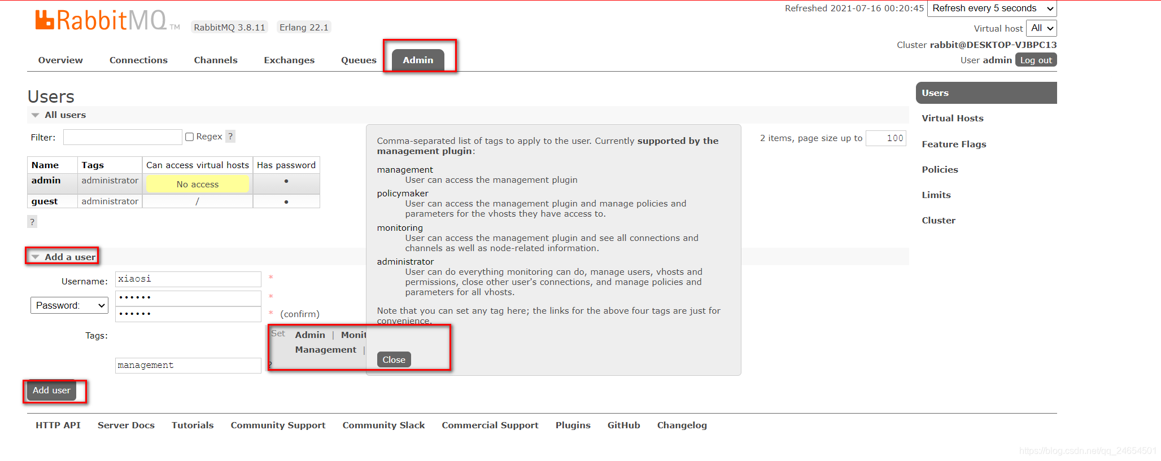Click the first password field
Image resolution: width=1161 pixels, height=461 pixels.
coord(188,298)
